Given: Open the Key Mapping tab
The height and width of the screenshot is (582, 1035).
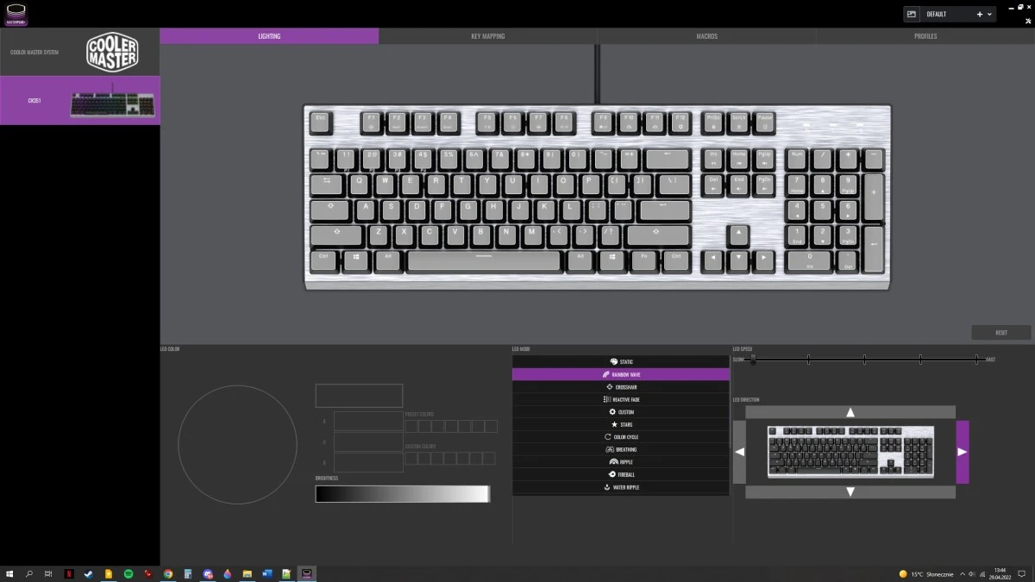Looking at the screenshot, I should click(487, 36).
